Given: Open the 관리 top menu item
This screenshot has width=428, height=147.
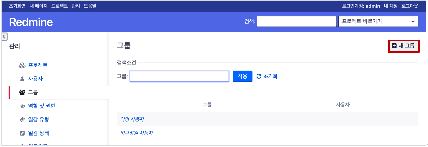Looking at the screenshot, I should click(76, 6).
